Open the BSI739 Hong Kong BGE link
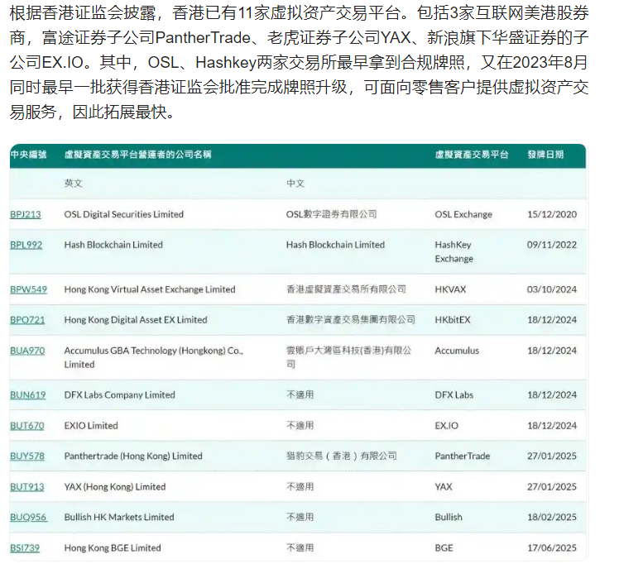Viewport: 619px width, 583px height. [x=25, y=548]
